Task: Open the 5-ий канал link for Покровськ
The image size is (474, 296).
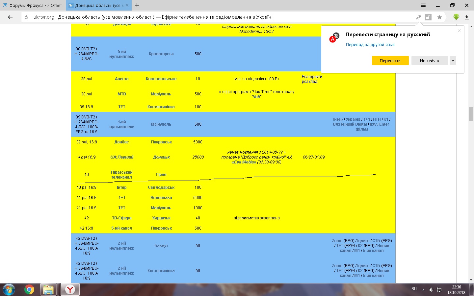Action: [x=121, y=228]
